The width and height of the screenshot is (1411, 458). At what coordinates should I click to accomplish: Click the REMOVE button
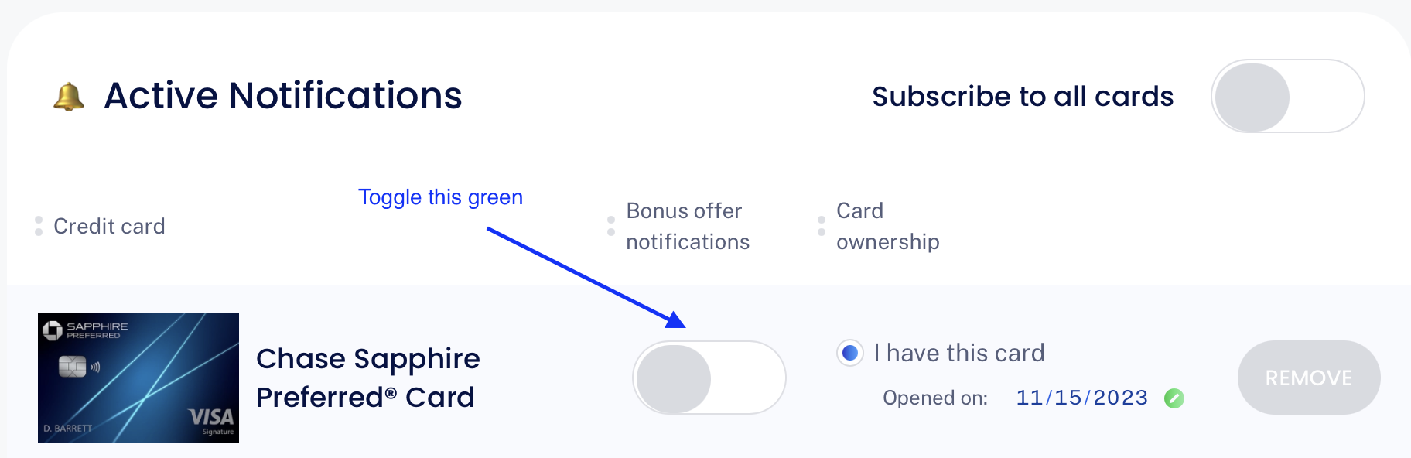coord(1309,378)
